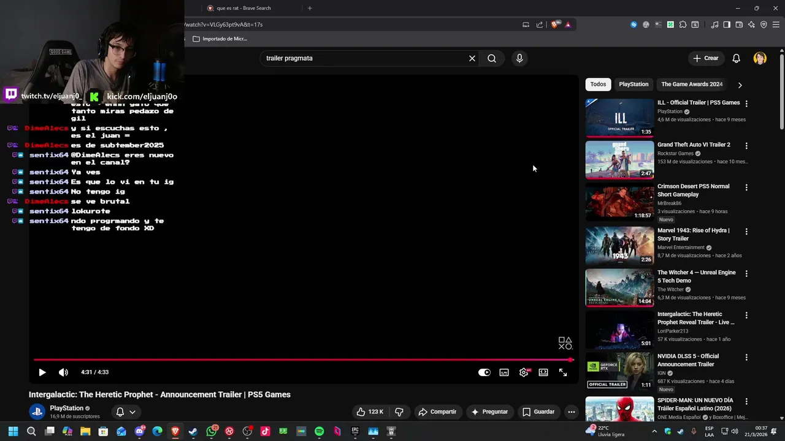This screenshot has height=441, width=785.
Task: Open NVIDIA DLSS 5 Announcement Trailer title
Action: [688, 360]
